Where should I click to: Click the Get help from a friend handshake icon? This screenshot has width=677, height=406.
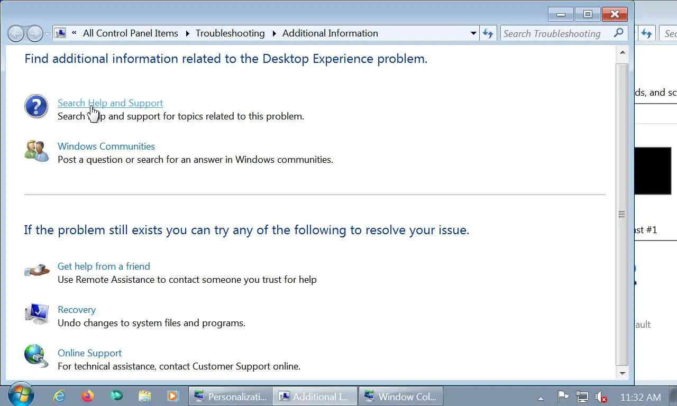pyautogui.click(x=36, y=271)
